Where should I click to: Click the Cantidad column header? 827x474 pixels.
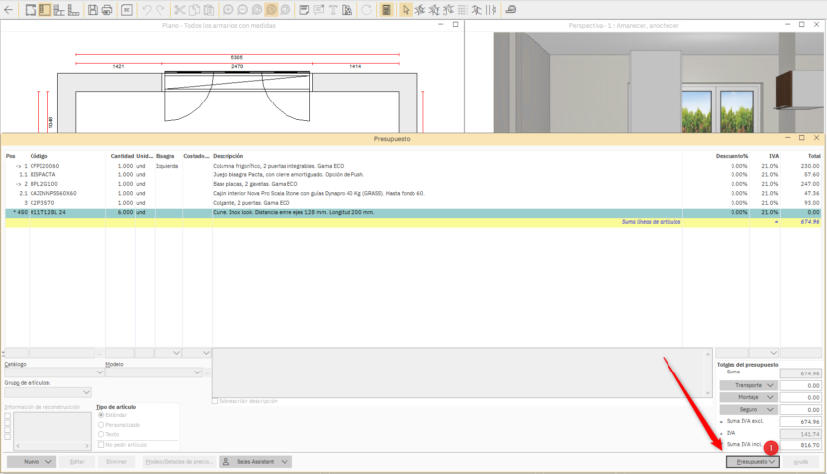point(122,156)
